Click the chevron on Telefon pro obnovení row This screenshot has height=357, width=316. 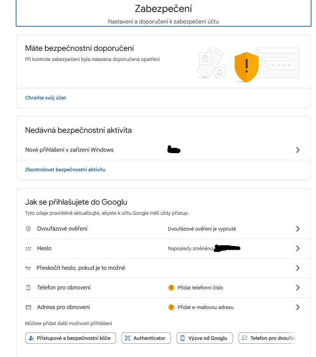tap(298, 288)
